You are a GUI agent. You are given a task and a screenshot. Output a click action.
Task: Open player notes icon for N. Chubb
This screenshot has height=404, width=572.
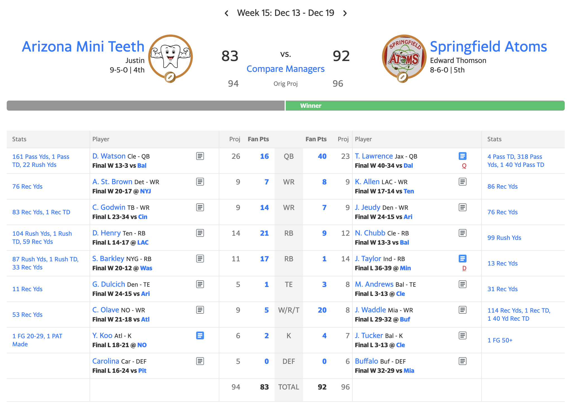tap(462, 233)
